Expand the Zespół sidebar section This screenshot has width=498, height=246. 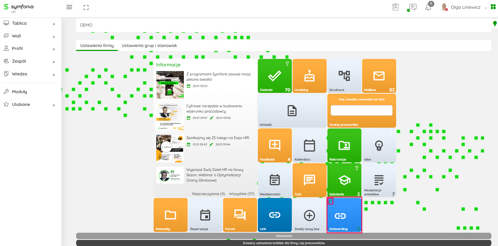click(x=29, y=61)
